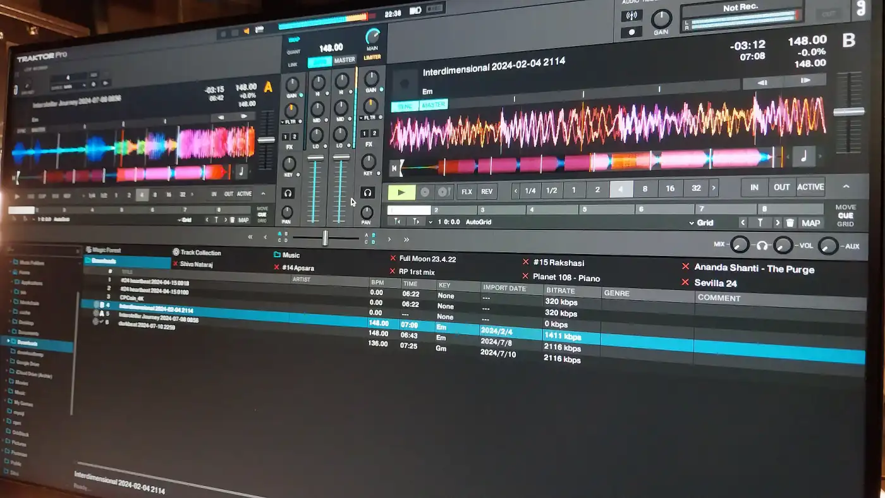Set deck B loop size to 1/4
Image resolution: width=885 pixels, height=498 pixels.
[x=530, y=190]
